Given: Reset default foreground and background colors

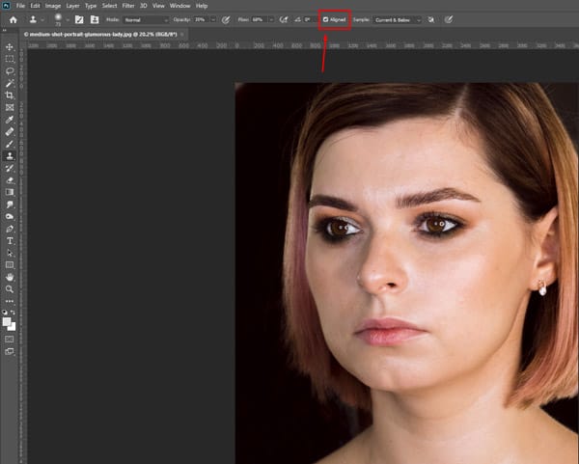Looking at the screenshot, I should (5, 313).
